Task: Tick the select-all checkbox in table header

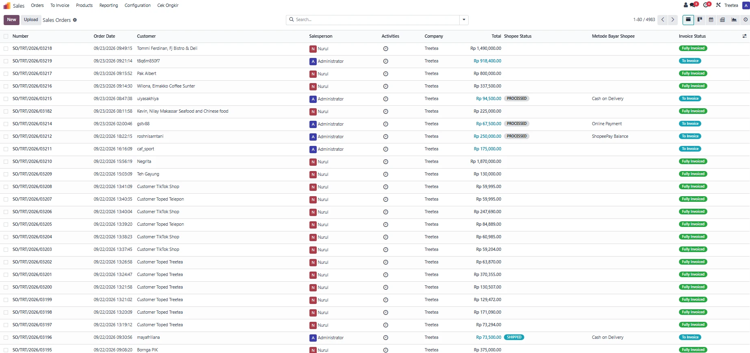Action: coord(6,36)
